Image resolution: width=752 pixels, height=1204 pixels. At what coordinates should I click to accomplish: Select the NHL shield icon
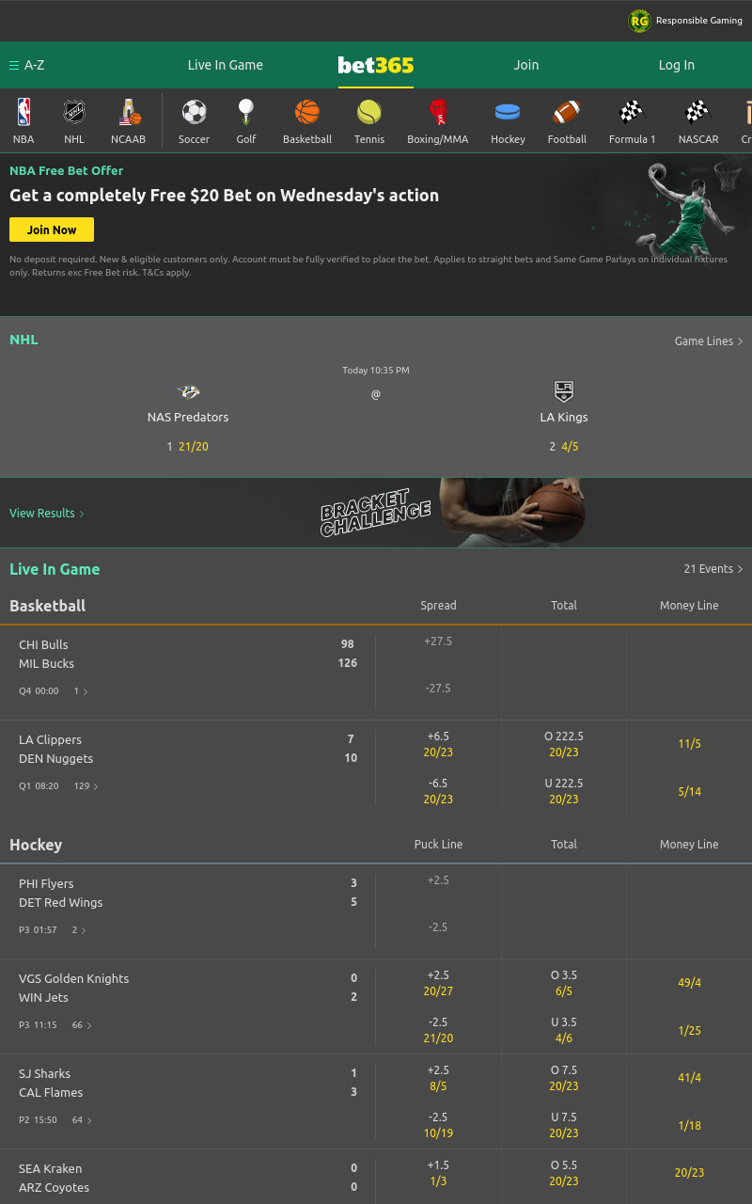coord(74,112)
